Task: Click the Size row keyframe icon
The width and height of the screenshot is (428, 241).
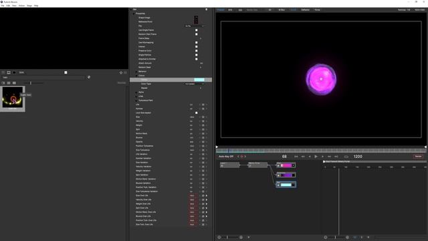Action: pos(203,117)
